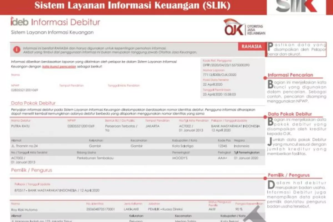Select rating agency "MOODY'S"

click(x=180, y=158)
